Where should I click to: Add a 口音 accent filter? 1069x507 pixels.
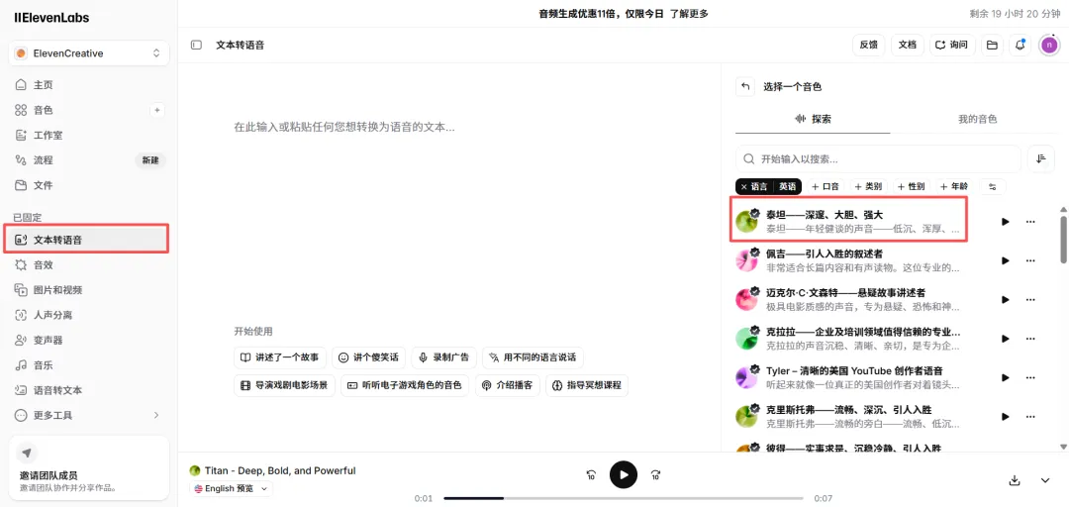click(826, 186)
